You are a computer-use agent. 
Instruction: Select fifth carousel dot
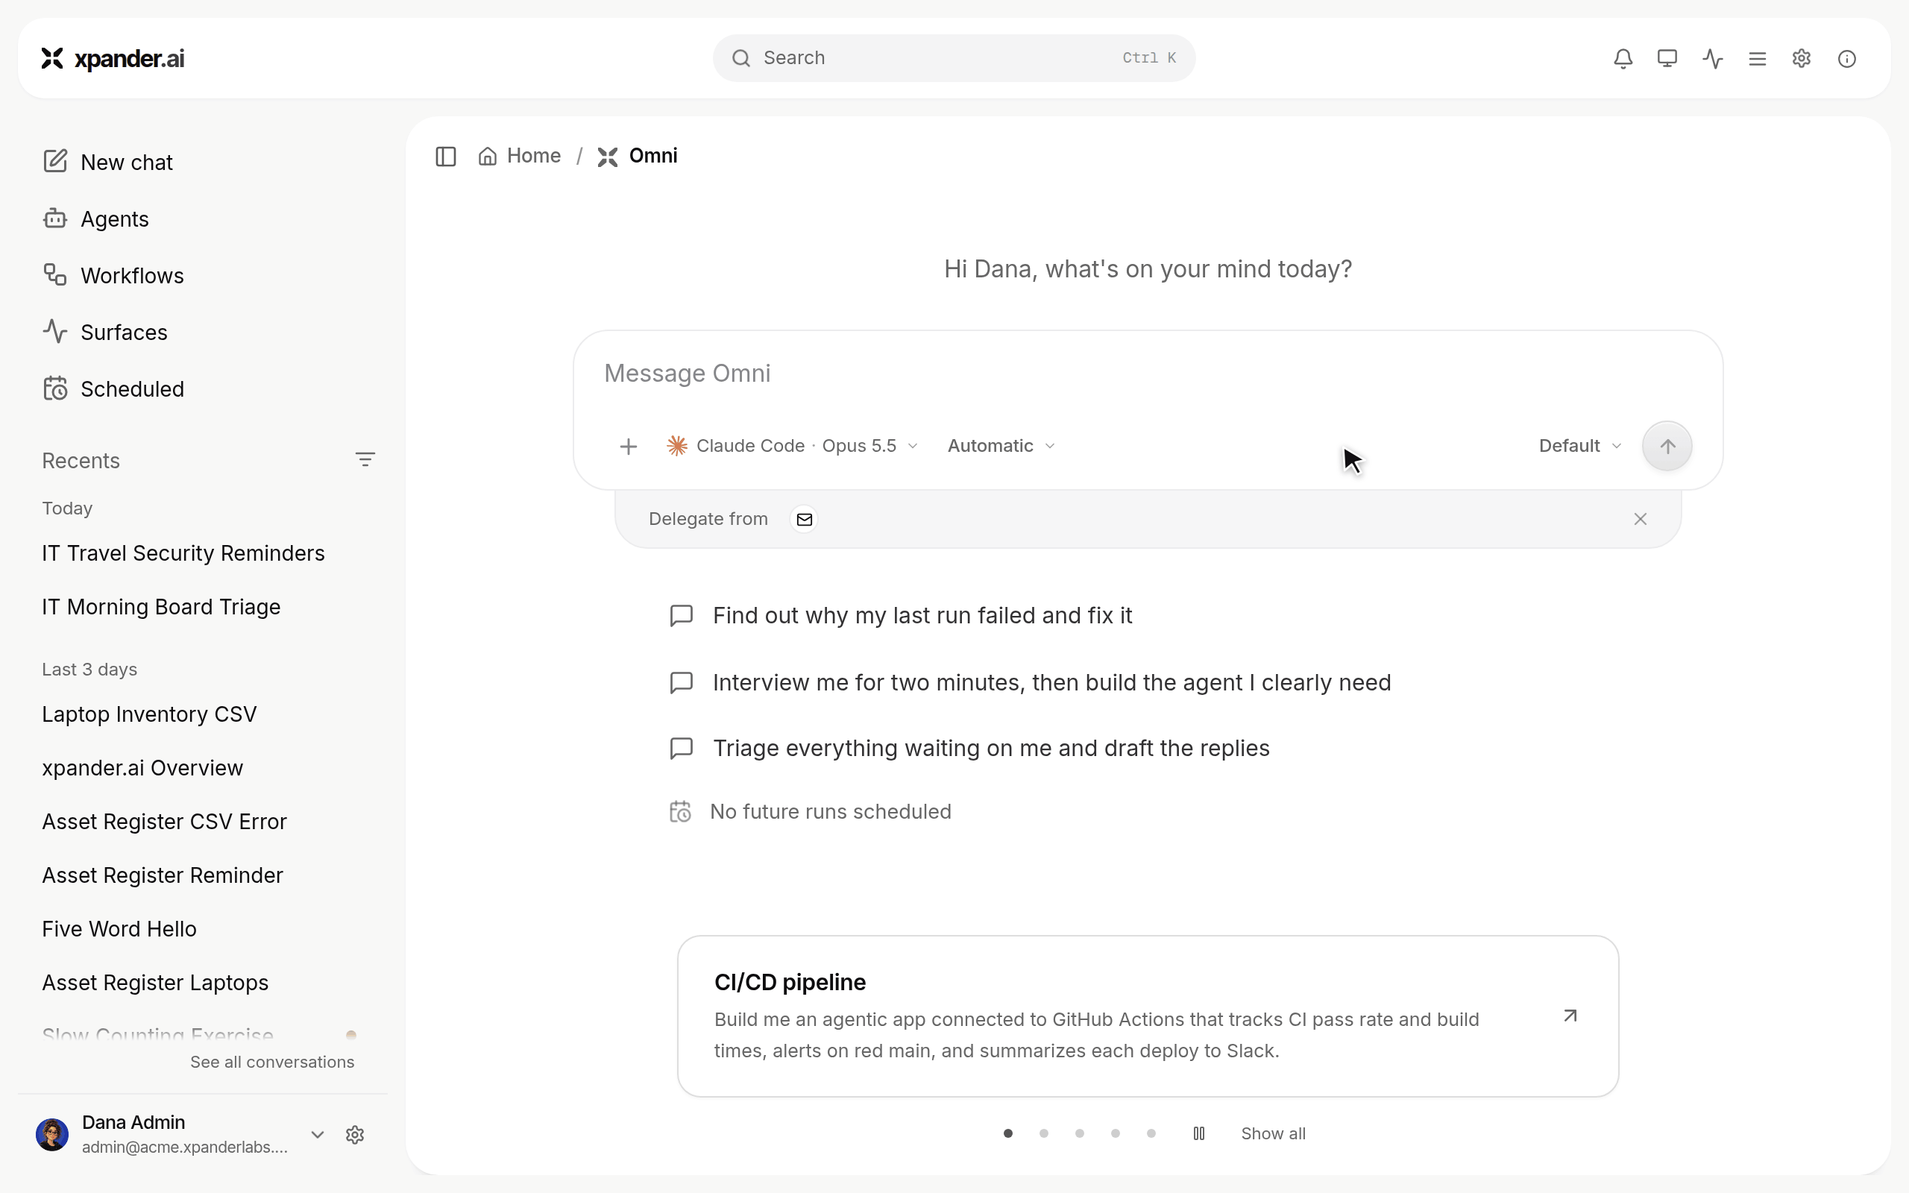point(1151,1134)
